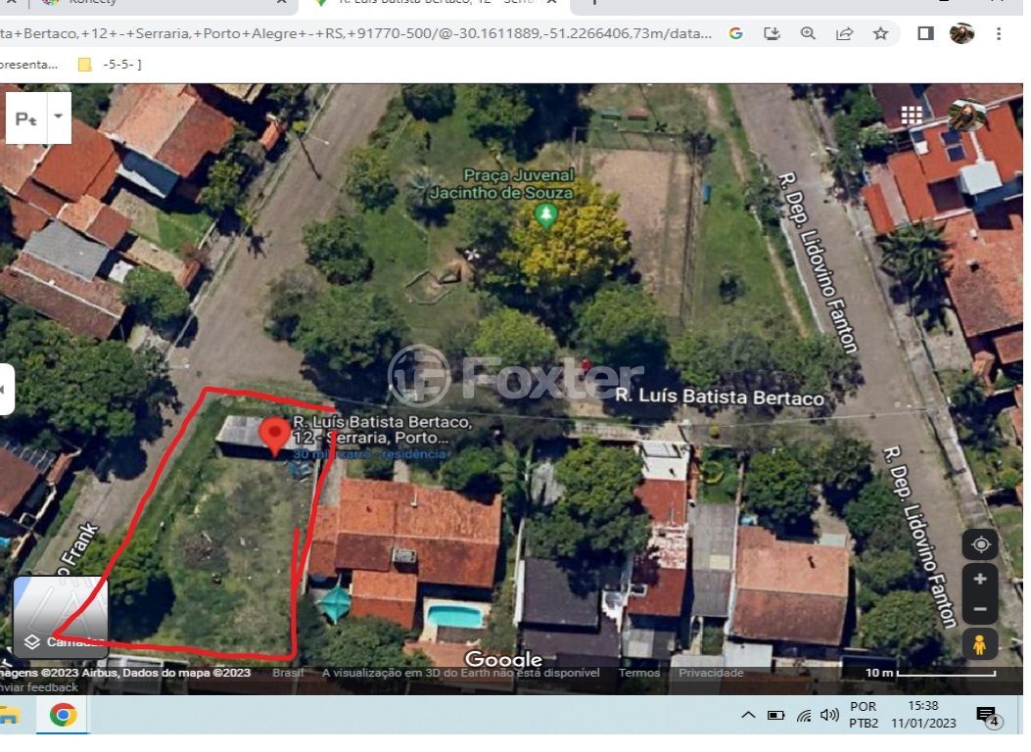1031x752 pixels.
Task: Open browser zoom magnifier icon
Action: point(808,33)
